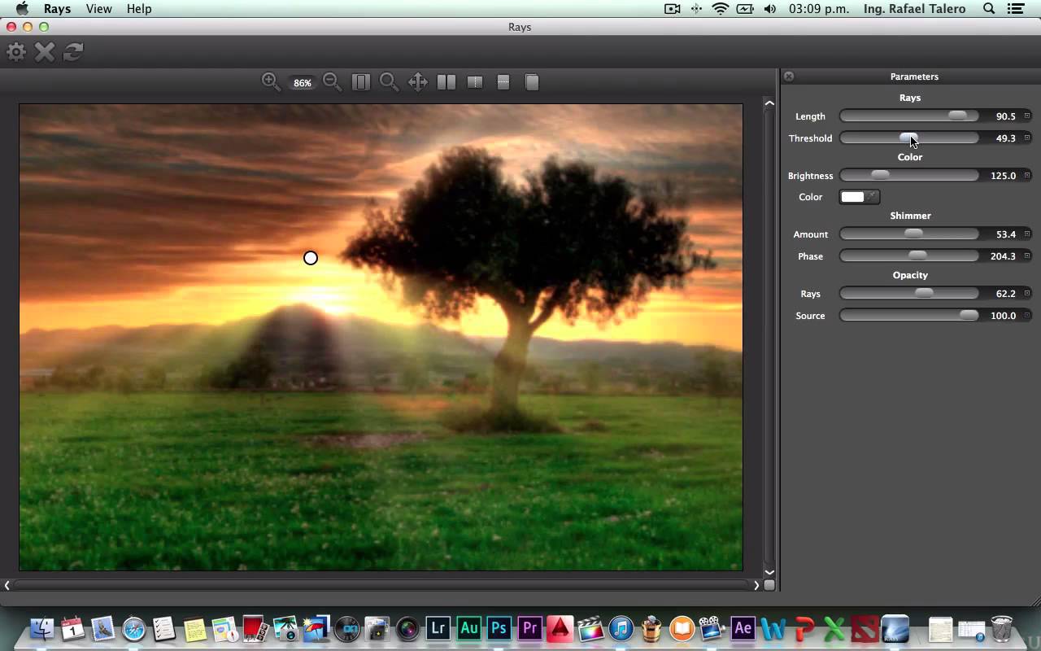The height and width of the screenshot is (651, 1041).
Task: Click the Shimmer Amount slider
Action: [909, 234]
